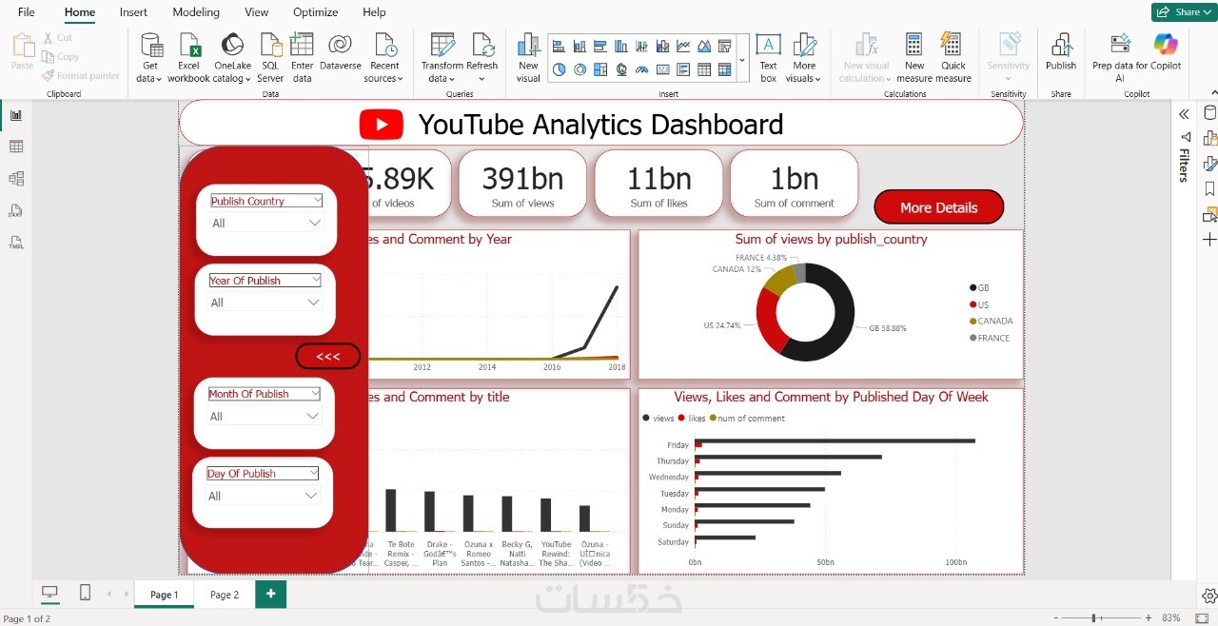Click Prep data for Copilot AI
This screenshot has width=1218, height=626.
tap(1120, 57)
